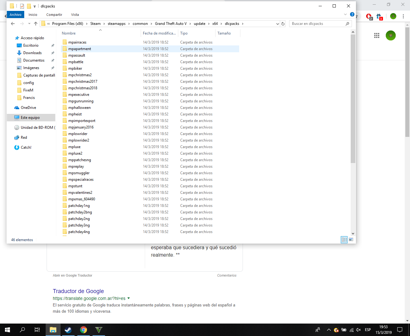Open recent locations dropdown arrow

[29, 24]
